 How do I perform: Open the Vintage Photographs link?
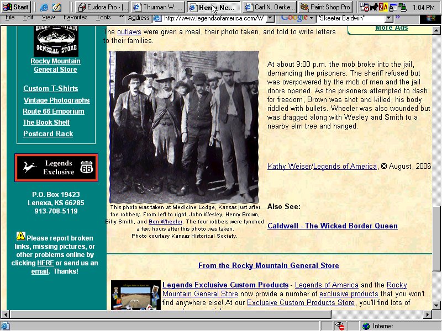[x=57, y=100]
